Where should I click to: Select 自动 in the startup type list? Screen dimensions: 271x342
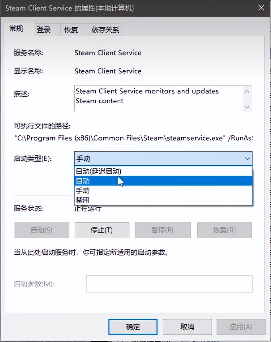(x=163, y=181)
